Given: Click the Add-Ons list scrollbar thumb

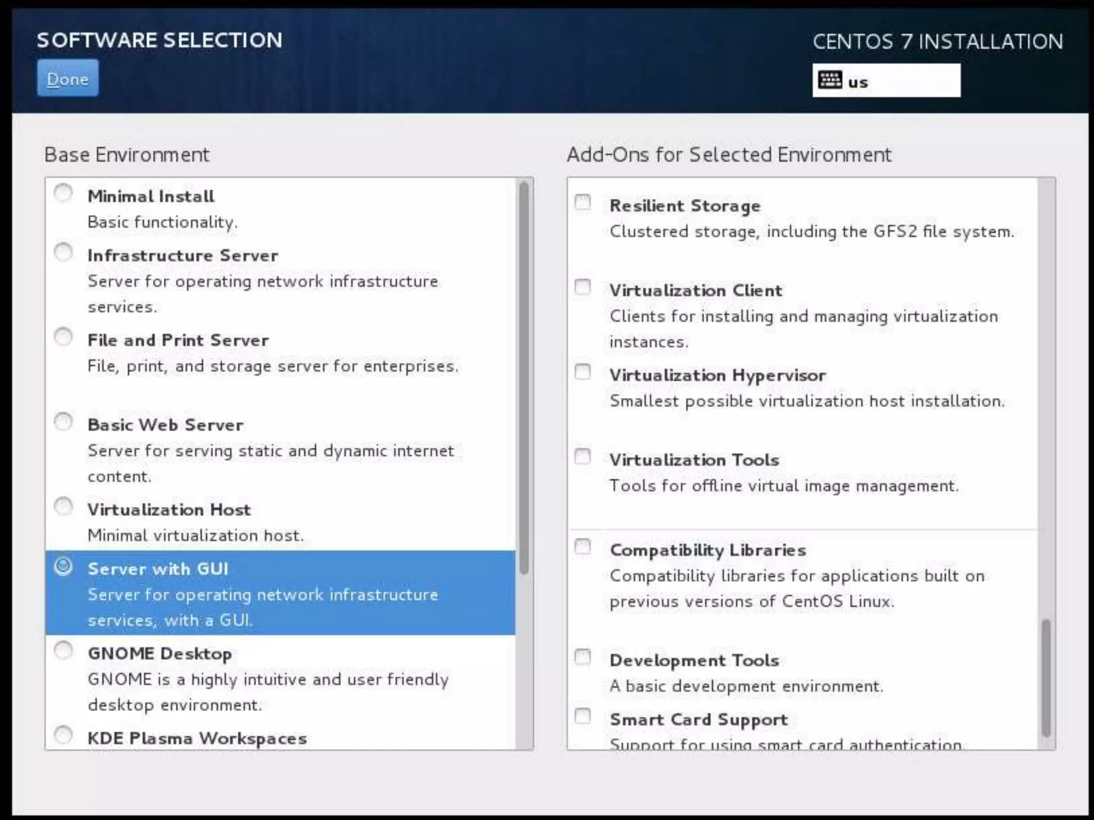Looking at the screenshot, I should [x=1046, y=678].
